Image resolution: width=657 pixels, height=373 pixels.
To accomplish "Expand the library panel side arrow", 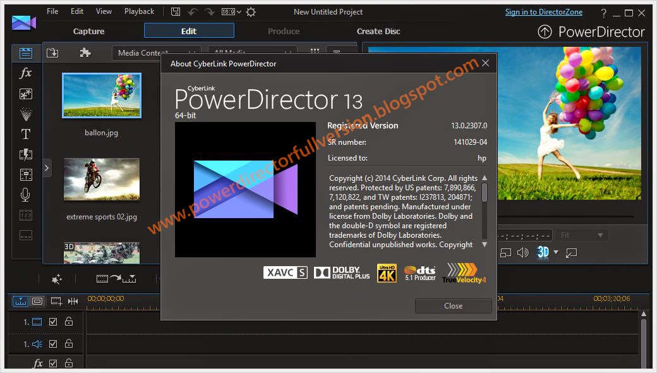I will pos(47,168).
